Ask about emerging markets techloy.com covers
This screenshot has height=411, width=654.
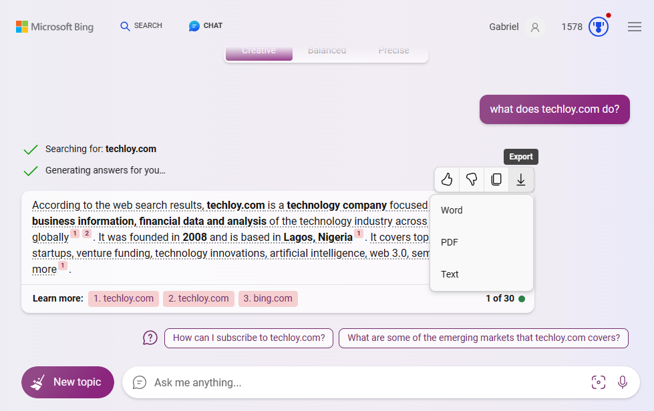pos(484,338)
